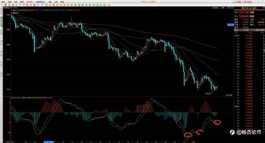Click the MA values line above the chart

[x=46, y=10]
